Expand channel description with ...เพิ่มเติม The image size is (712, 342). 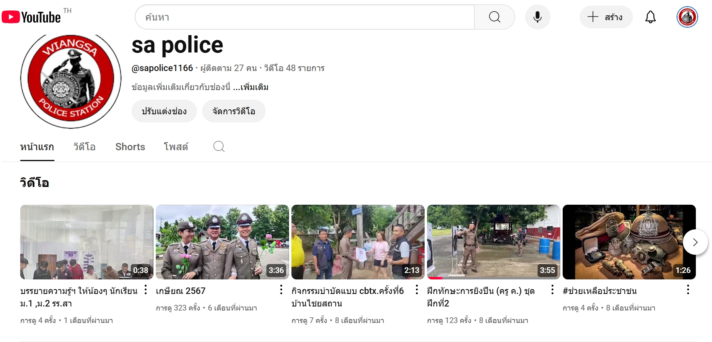[251, 87]
